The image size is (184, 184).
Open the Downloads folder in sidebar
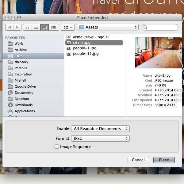[23, 105]
